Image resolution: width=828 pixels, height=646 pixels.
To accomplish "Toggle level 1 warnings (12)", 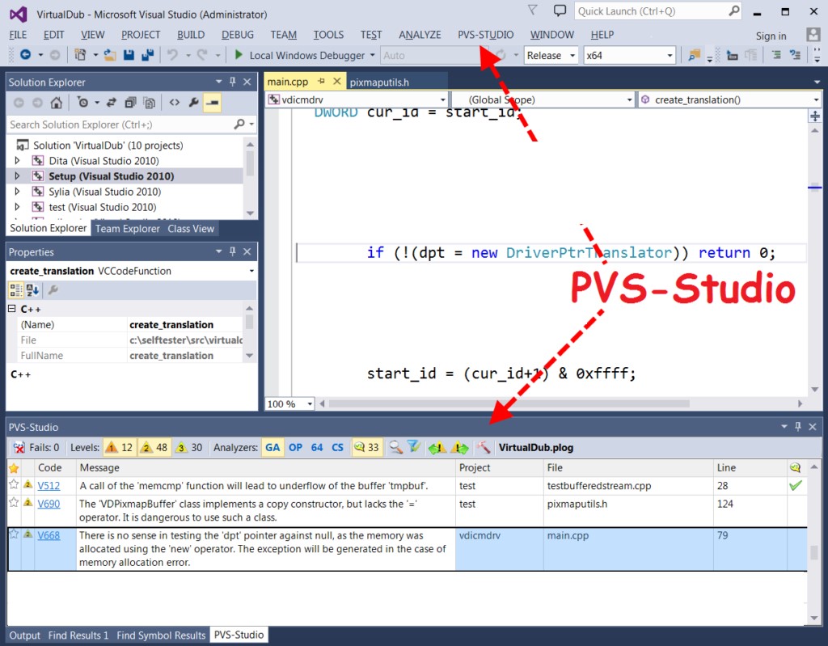I will point(120,447).
